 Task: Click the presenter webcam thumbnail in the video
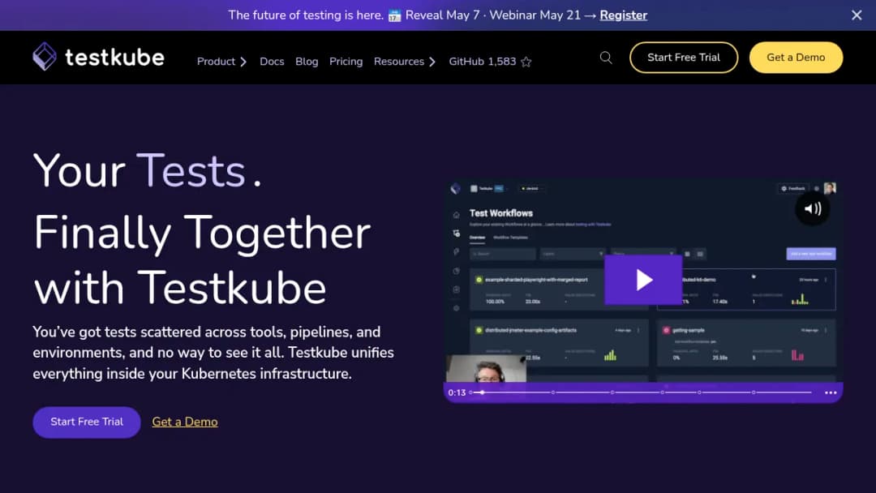click(x=486, y=370)
